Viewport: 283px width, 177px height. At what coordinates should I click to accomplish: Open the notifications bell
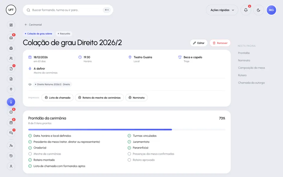point(246,10)
